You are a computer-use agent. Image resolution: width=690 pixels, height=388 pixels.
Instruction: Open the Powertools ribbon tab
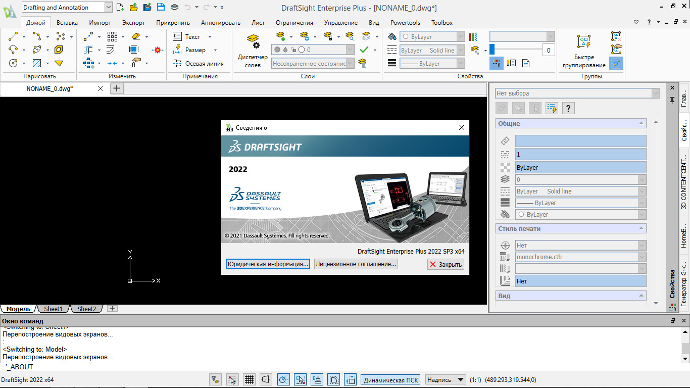click(405, 23)
